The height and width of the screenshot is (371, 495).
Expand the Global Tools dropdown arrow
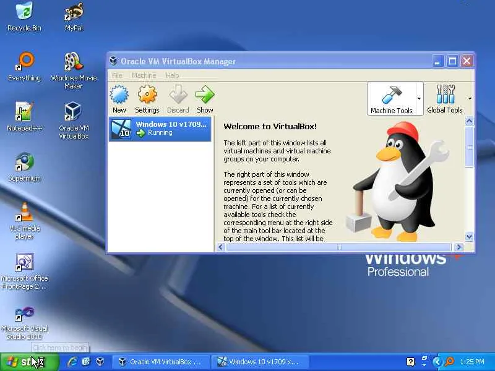(470, 99)
